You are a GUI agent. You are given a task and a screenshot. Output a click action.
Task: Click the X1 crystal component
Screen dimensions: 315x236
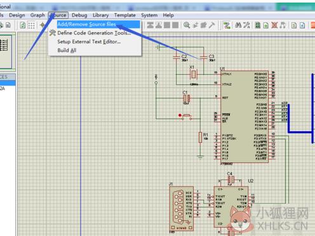[x=193, y=74]
